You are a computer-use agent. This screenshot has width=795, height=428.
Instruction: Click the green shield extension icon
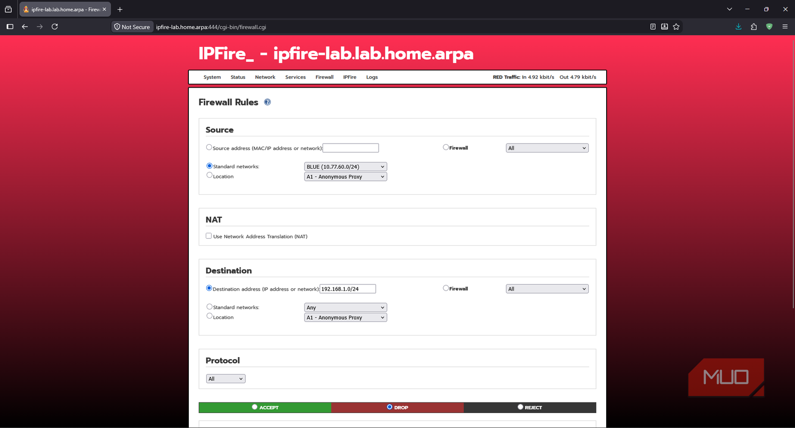click(x=769, y=27)
